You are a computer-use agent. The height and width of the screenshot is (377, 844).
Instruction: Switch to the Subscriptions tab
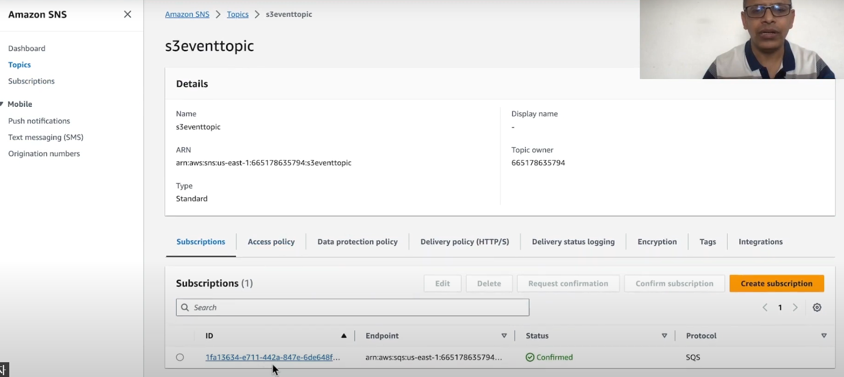[201, 242]
